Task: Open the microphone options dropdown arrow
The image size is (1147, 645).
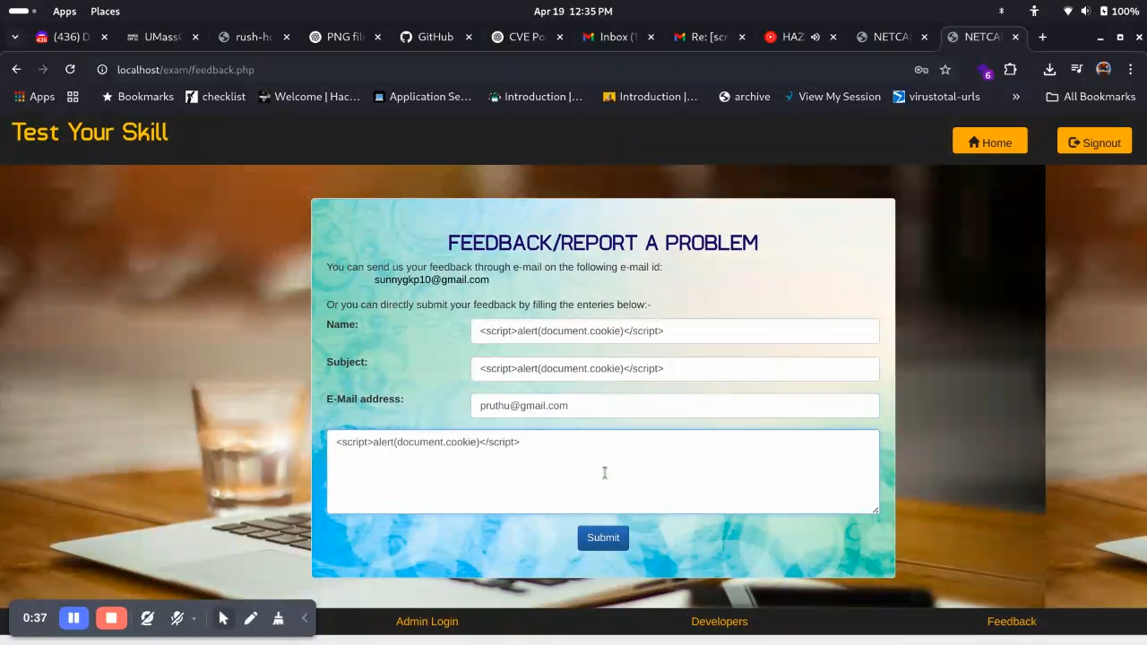Action: point(194,619)
